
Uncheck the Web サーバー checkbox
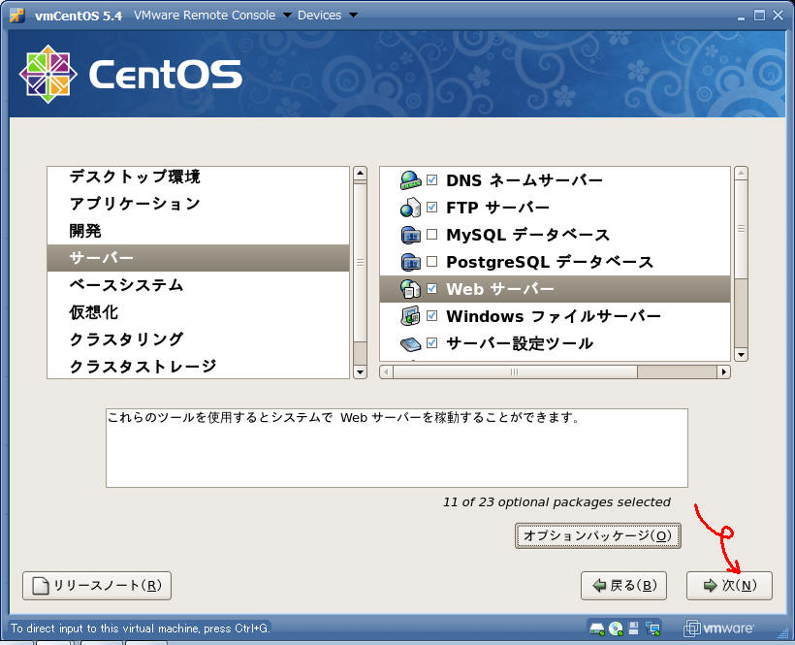(x=431, y=289)
